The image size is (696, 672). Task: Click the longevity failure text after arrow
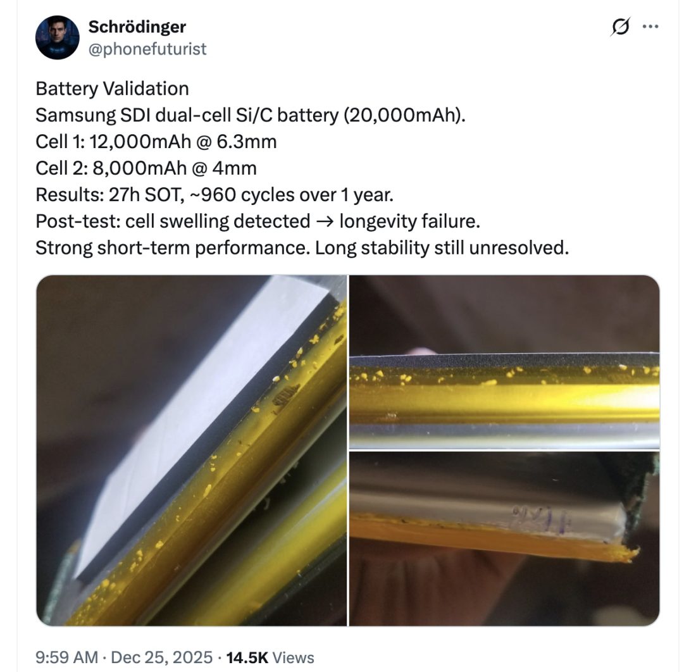[x=410, y=221]
